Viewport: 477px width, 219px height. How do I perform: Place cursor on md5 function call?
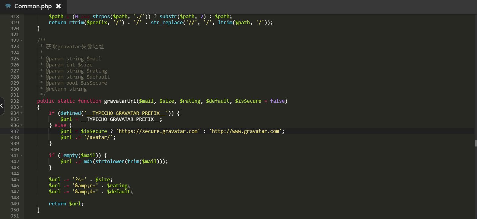pos(88,161)
